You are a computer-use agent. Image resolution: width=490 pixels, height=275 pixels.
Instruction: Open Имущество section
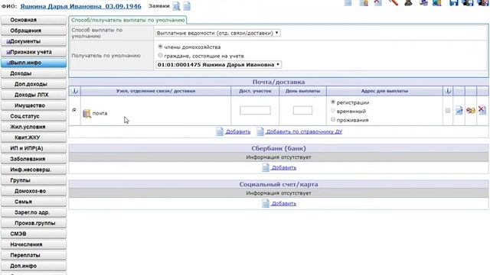click(x=34, y=105)
